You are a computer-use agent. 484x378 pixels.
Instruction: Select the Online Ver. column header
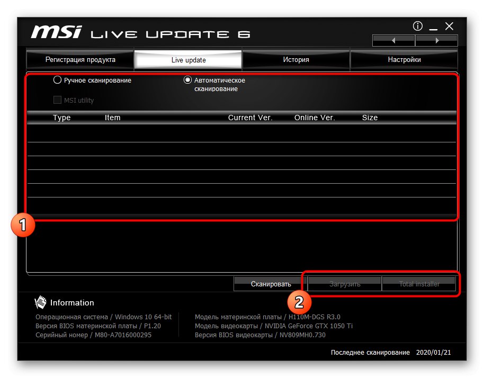[315, 118]
